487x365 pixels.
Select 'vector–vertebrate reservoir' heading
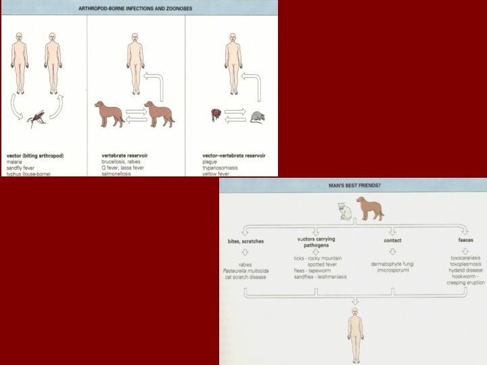[234, 155]
